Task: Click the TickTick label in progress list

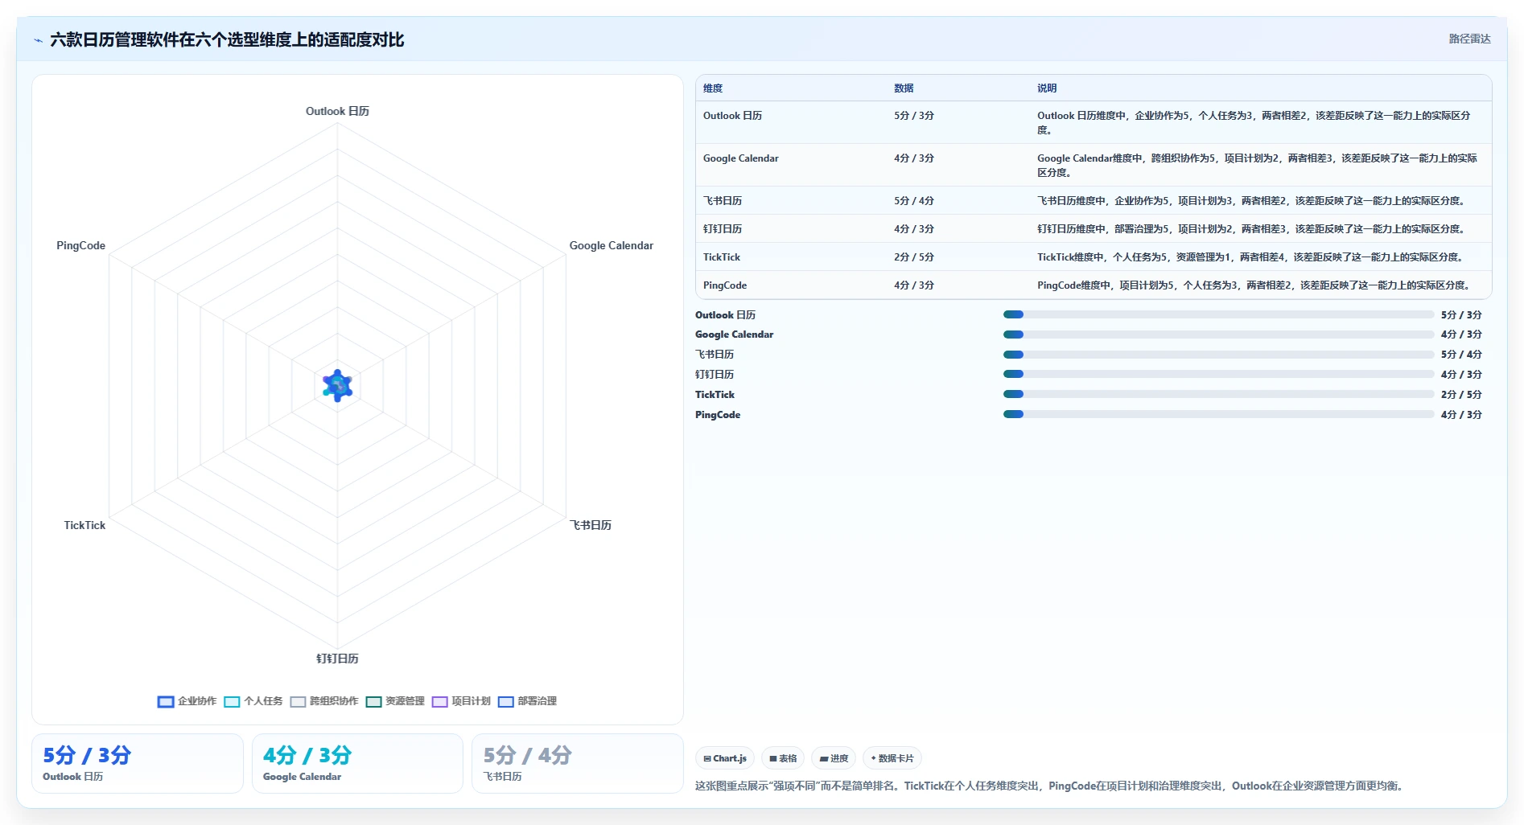Action: [715, 394]
